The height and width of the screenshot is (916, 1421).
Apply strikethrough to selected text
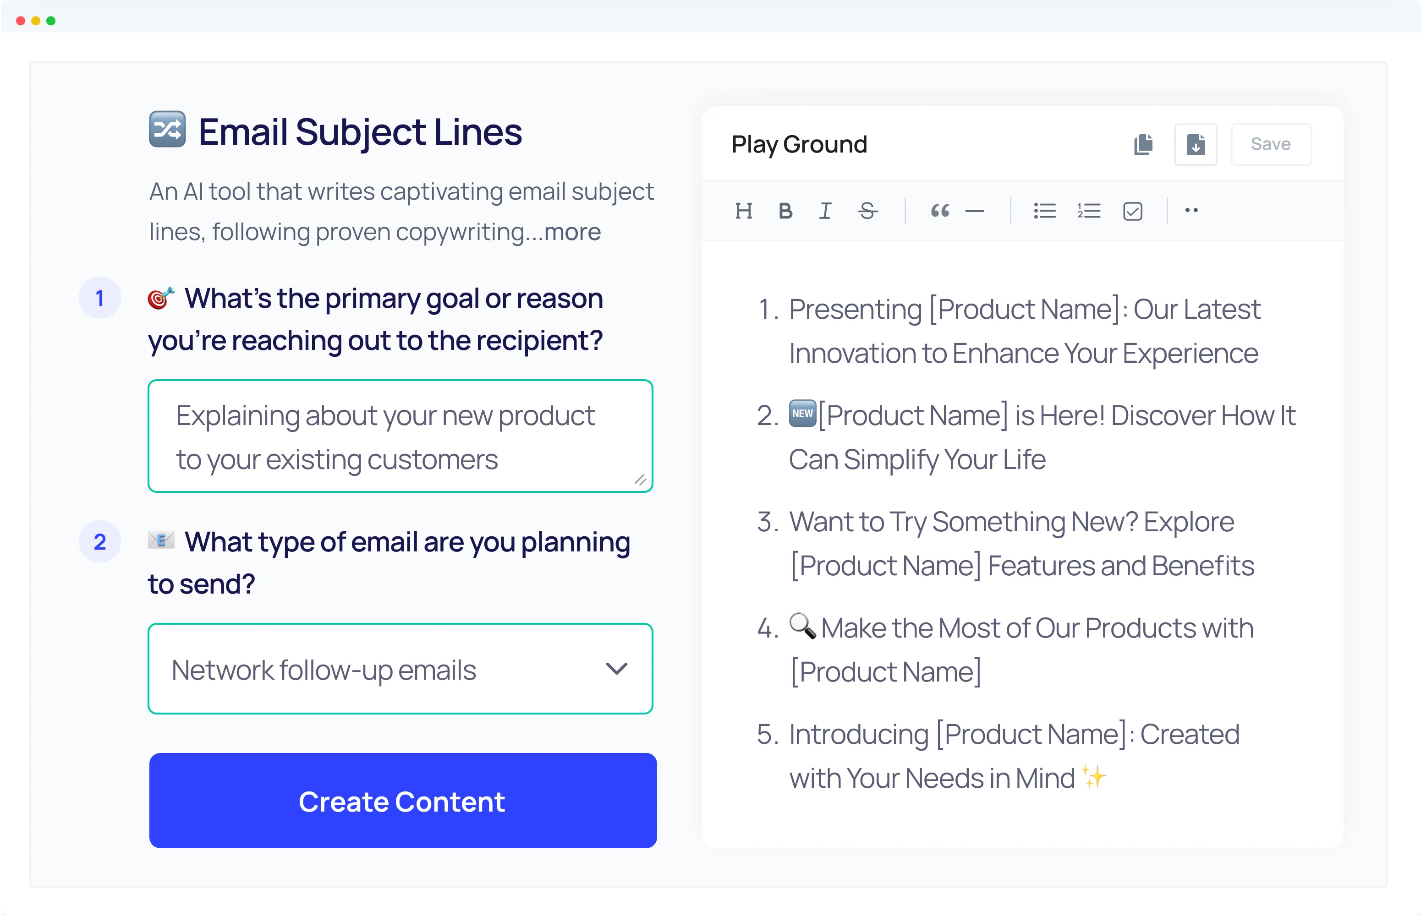coord(867,211)
